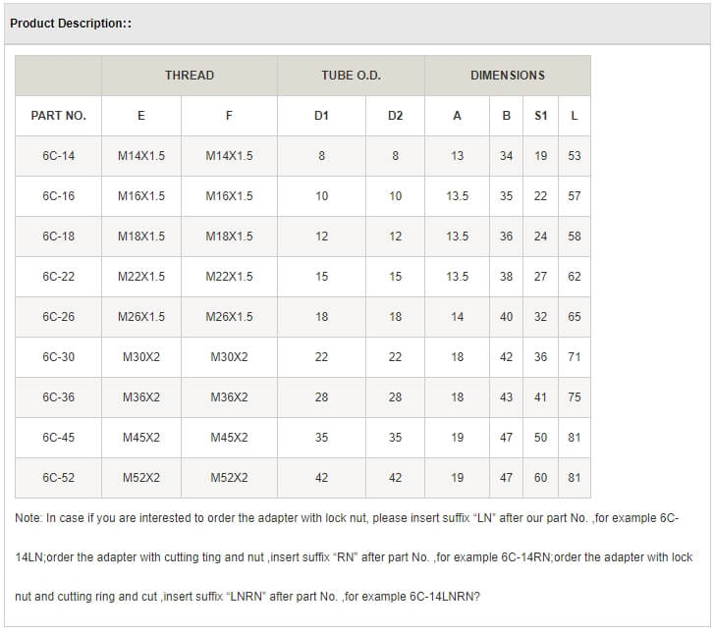Select the TUBE O.D. column group header
The width and height of the screenshot is (714, 633).
351,76
